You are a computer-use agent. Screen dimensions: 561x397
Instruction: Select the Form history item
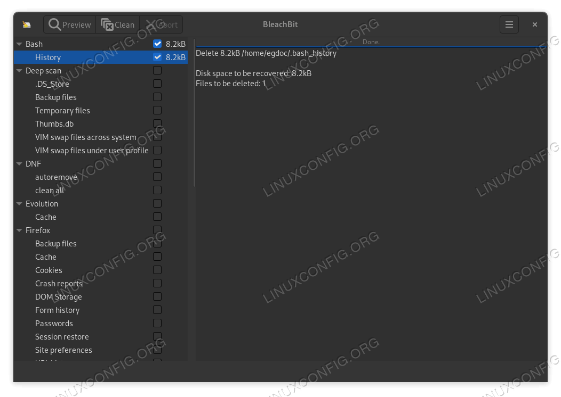click(x=101, y=310)
